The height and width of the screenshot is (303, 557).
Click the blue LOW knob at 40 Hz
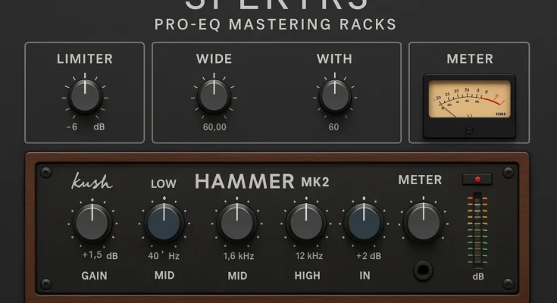(164, 223)
